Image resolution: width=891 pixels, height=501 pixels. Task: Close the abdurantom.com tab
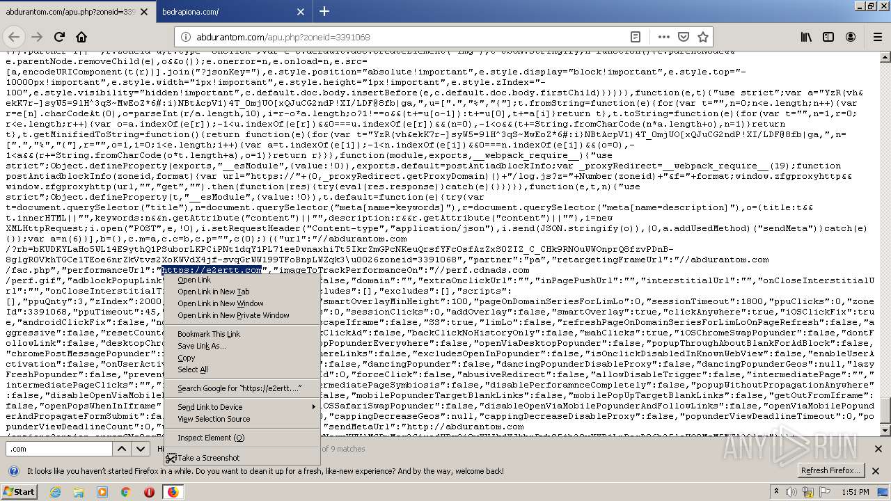[x=144, y=12]
